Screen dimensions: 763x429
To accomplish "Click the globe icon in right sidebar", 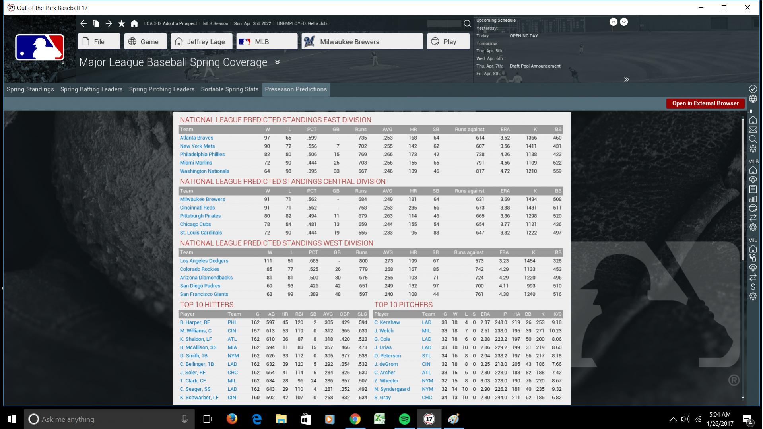I will [x=753, y=99].
